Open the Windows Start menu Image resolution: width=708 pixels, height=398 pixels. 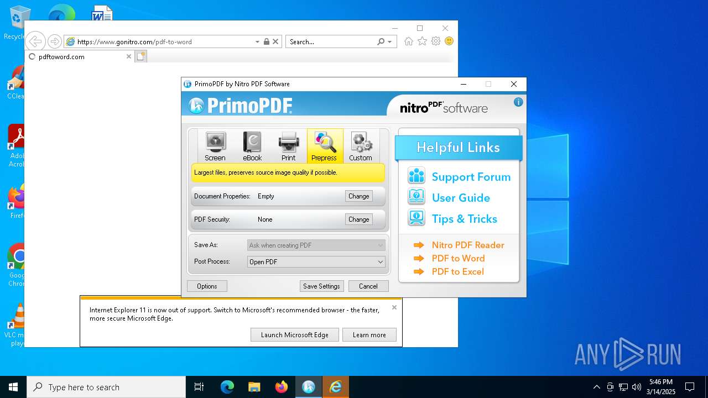13,387
